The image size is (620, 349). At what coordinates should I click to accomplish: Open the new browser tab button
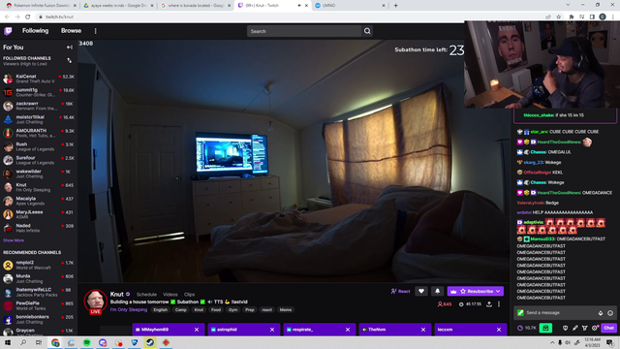click(396, 6)
